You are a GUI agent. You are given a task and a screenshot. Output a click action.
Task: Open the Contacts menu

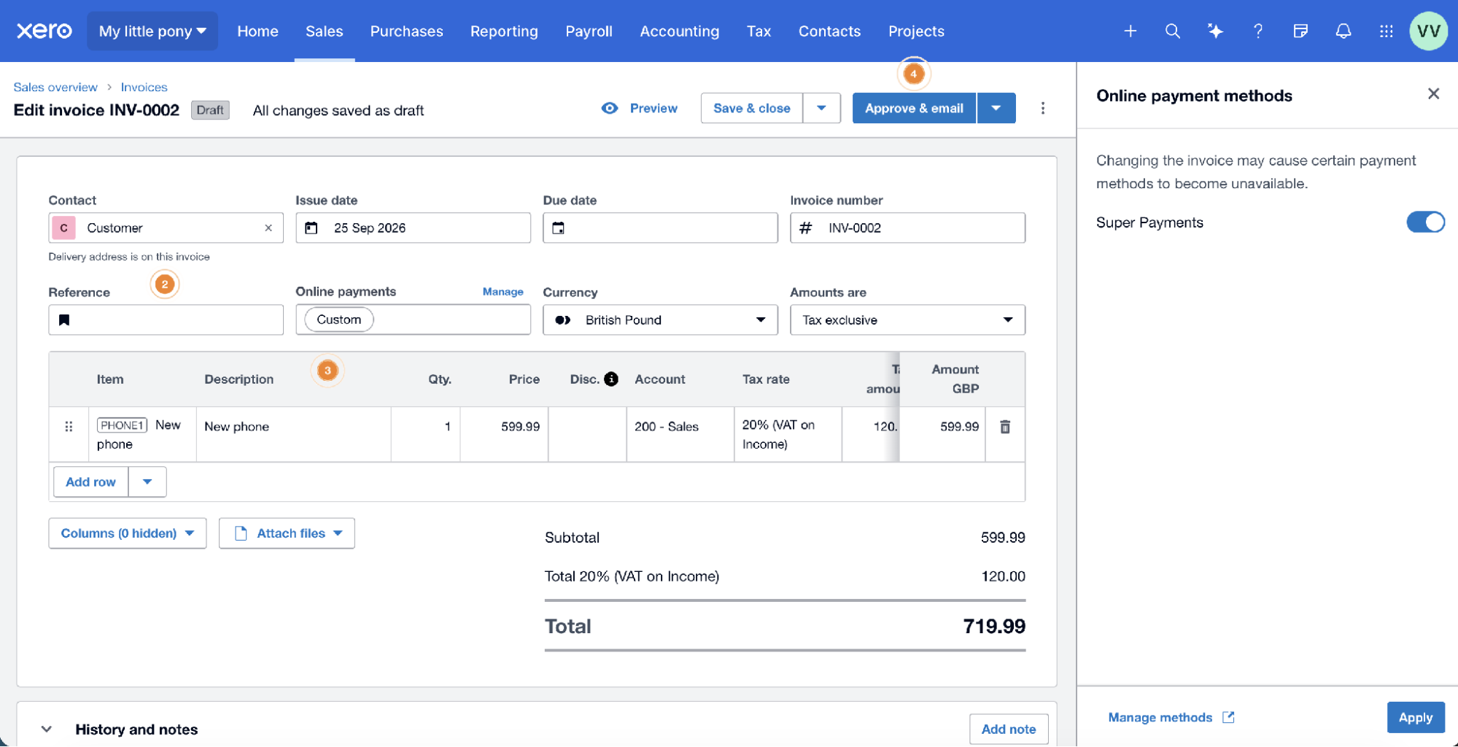[x=829, y=31]
